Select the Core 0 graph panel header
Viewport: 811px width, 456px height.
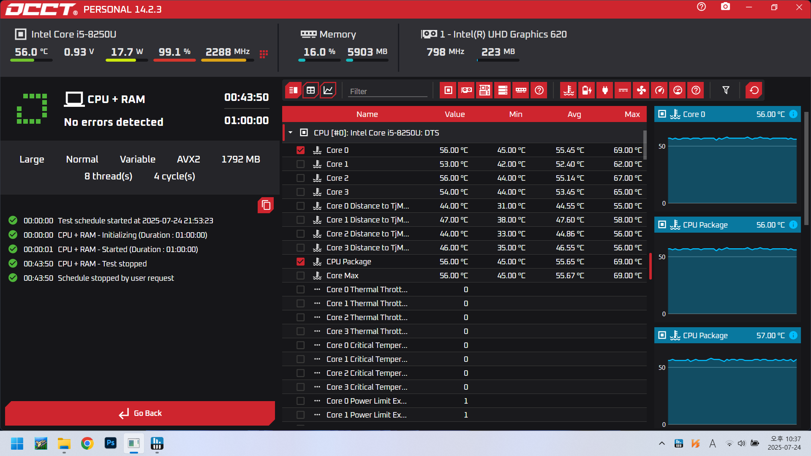[x=727, y=114]
